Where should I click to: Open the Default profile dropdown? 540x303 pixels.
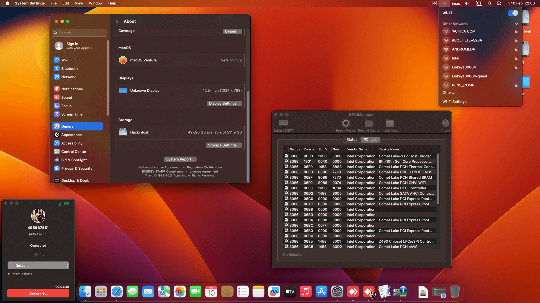click(x=38, y=265)
